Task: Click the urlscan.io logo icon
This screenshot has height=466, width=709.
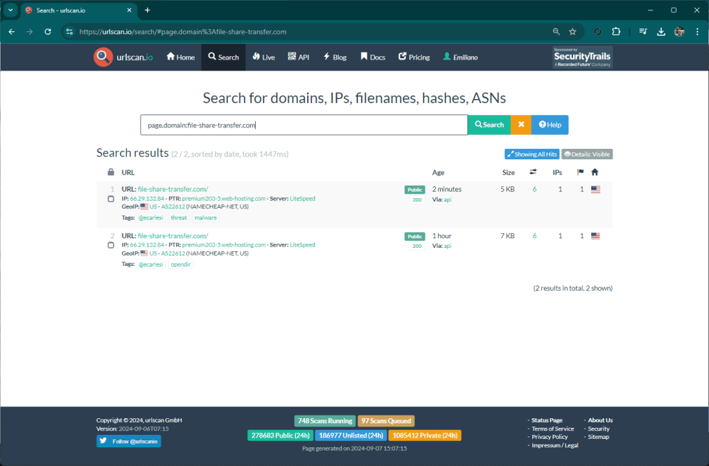Action: tap(103, 57)
